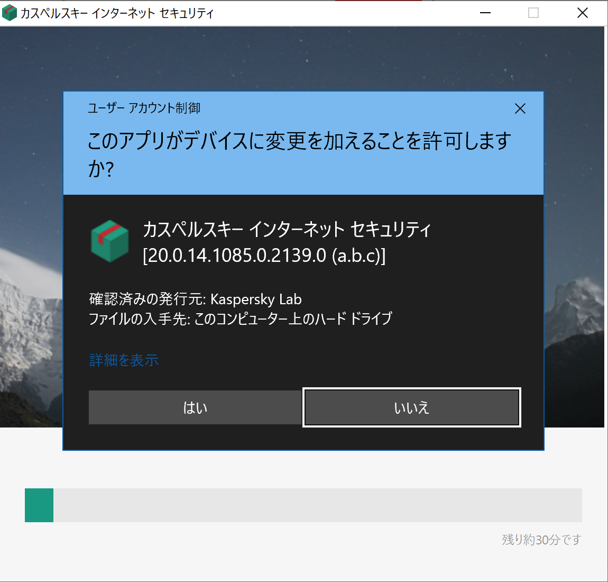Click the はい button to allow changes

click(x=196, y=407)
